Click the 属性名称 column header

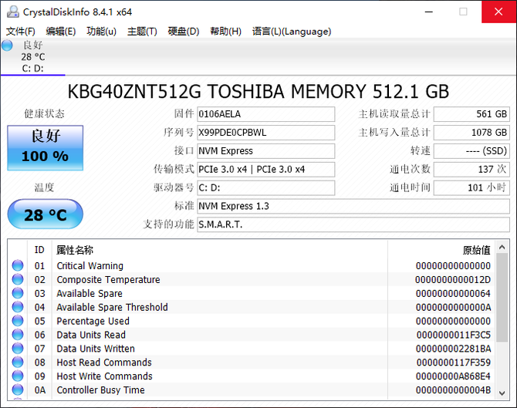75,250
